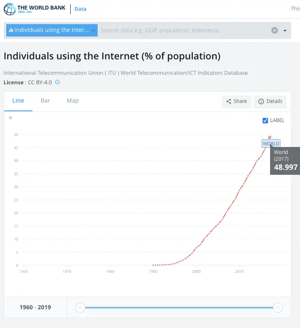Click the WORLD label on the chart

271,144
